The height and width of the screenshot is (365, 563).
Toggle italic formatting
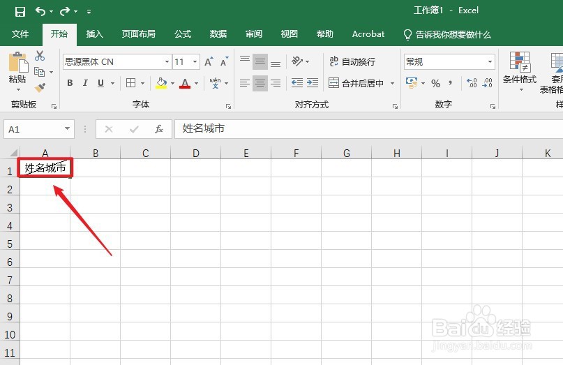pos(85,83)
